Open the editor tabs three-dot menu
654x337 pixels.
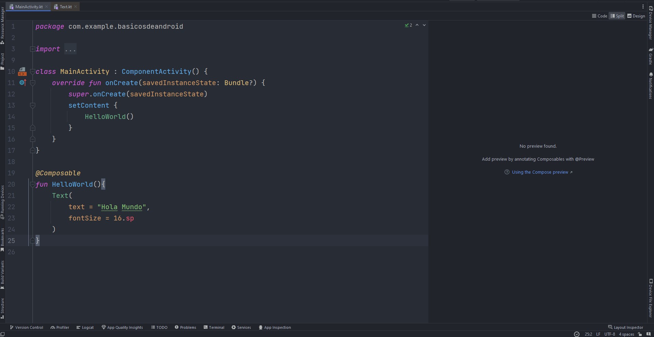[643, 6]
